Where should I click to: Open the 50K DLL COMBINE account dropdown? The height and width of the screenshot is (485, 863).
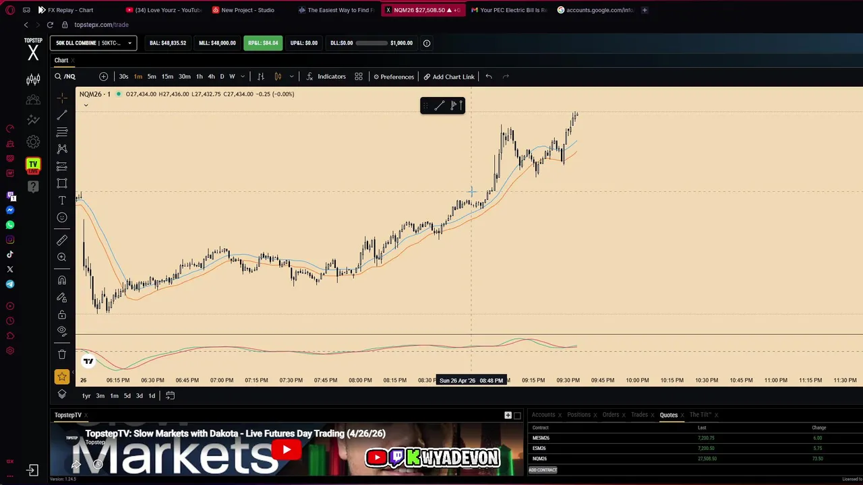[93, 43]
